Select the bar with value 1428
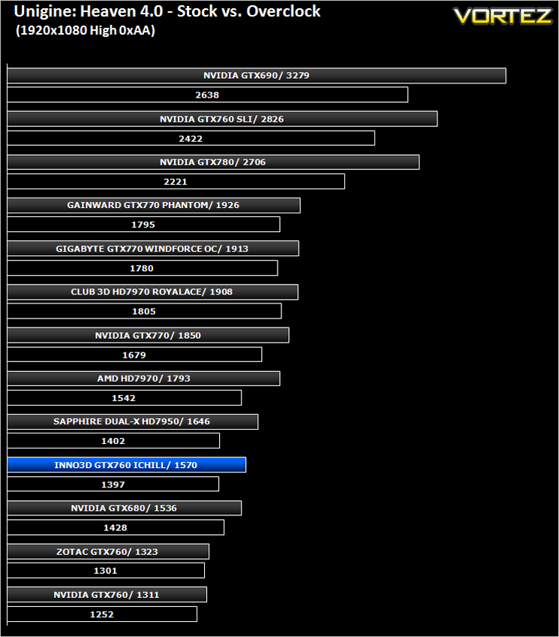 (116, 527)
